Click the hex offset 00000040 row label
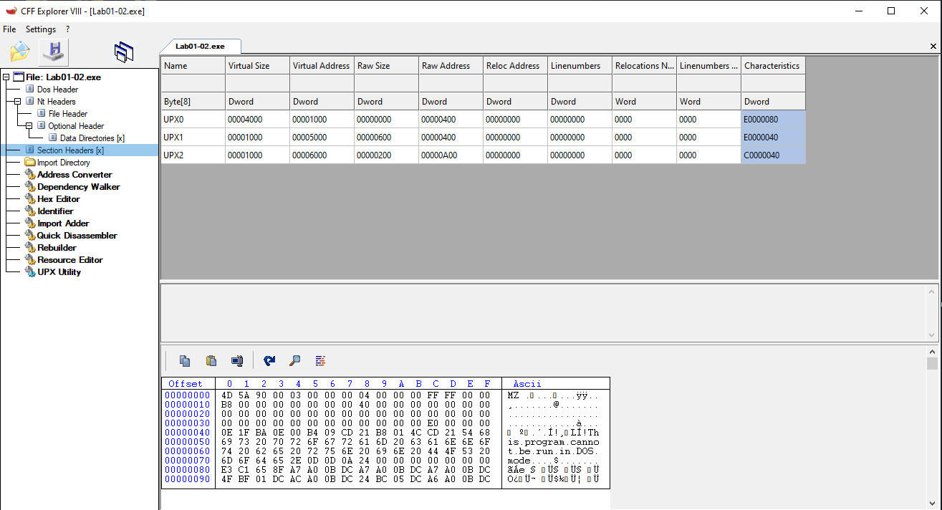942x510 pixels. (188, 433)
